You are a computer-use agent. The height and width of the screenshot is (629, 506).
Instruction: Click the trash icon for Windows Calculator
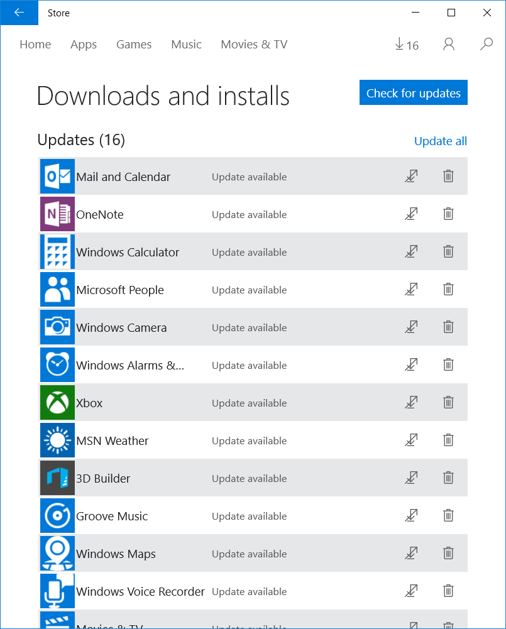[448, 251]
